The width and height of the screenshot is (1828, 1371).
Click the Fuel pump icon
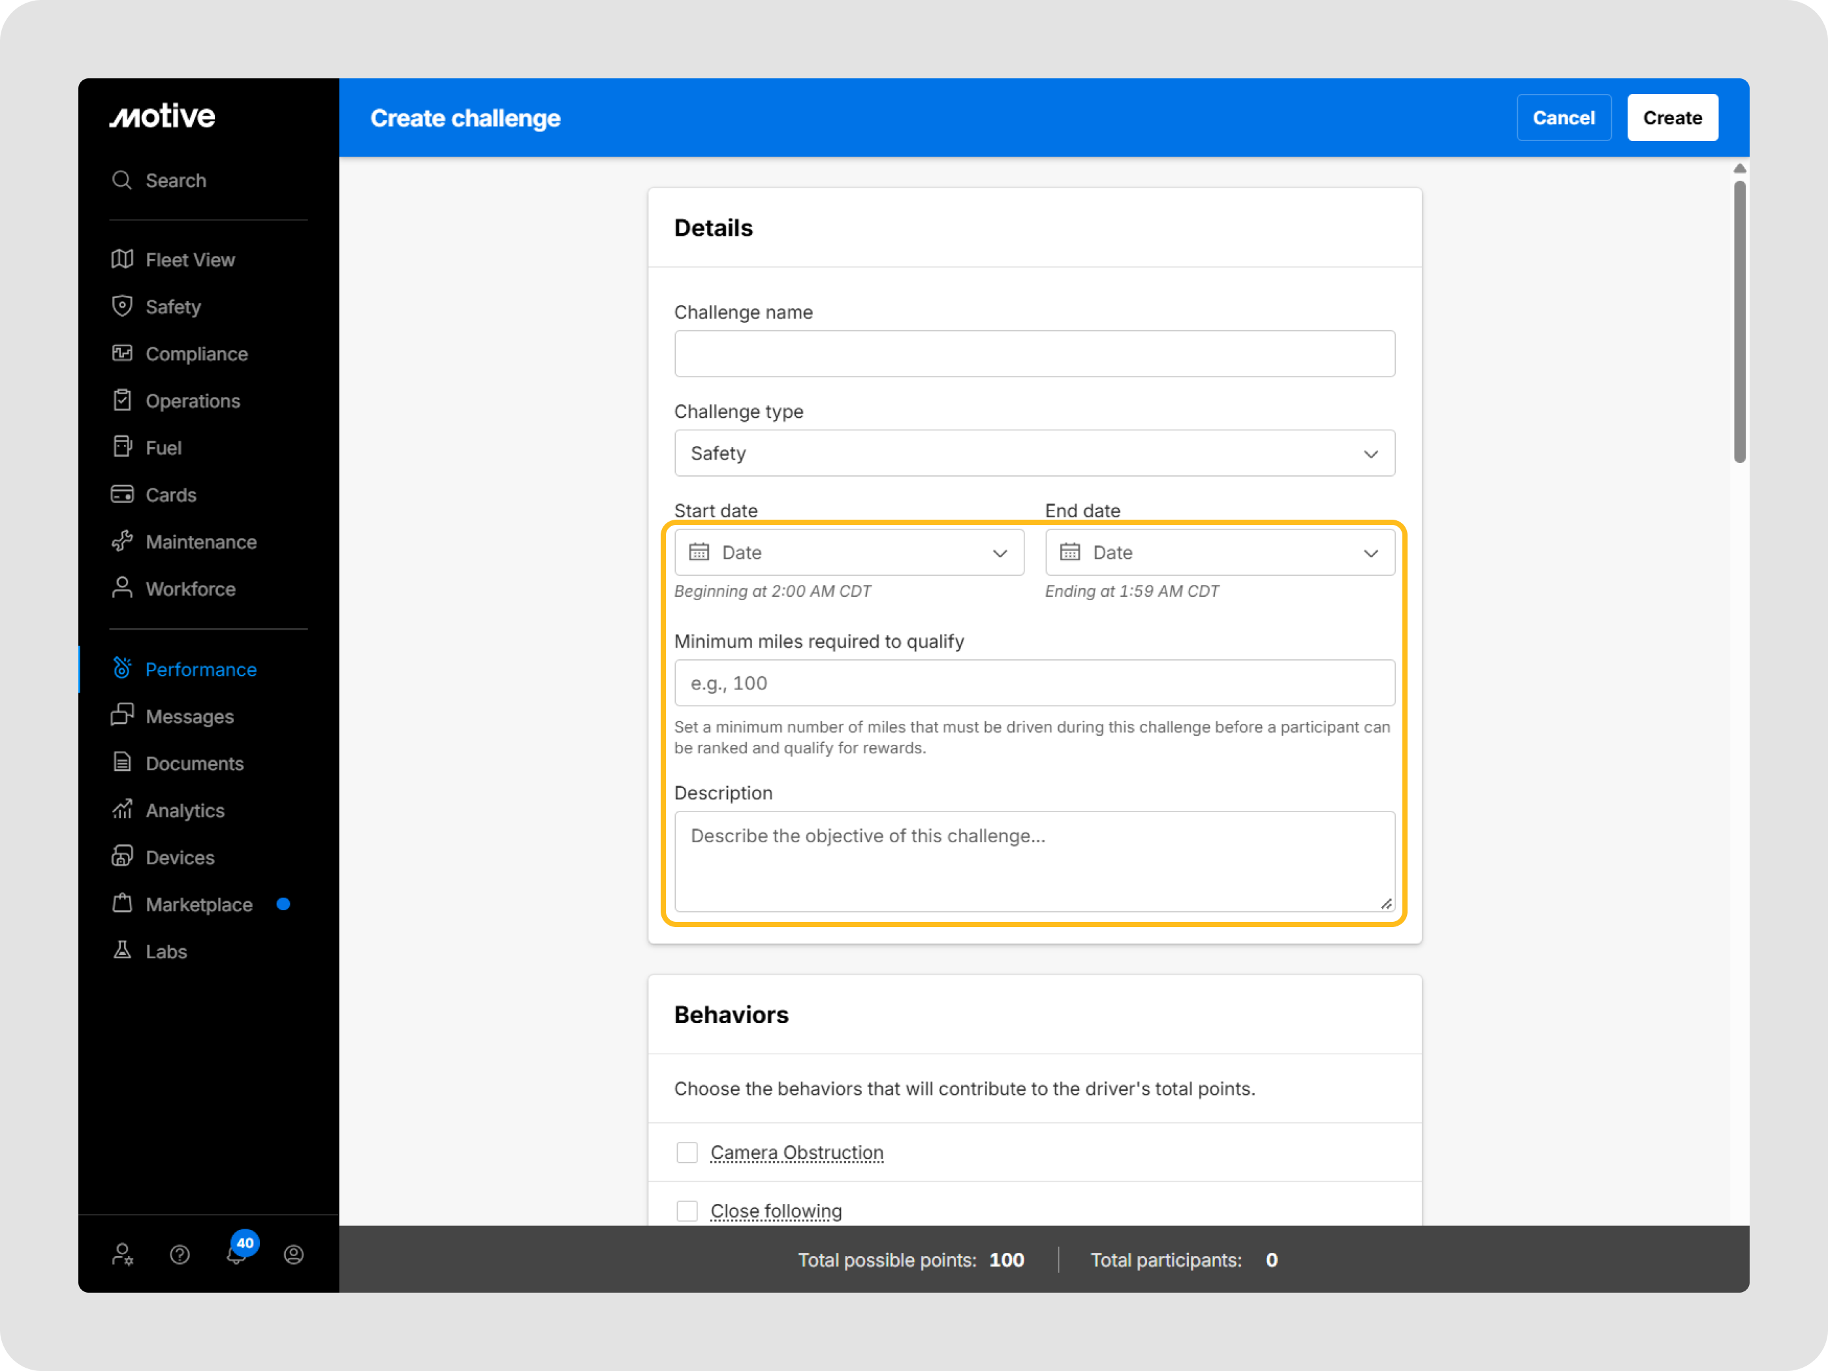point(122,447)
